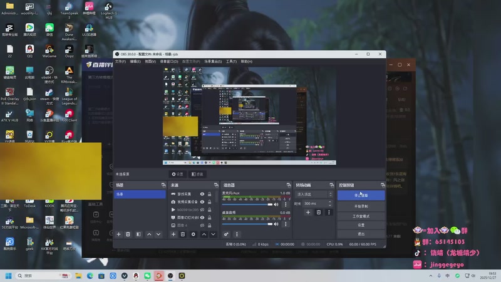The image size is (501, 282).
Task: Open File Explorer from taskbar
Action: 78,276
